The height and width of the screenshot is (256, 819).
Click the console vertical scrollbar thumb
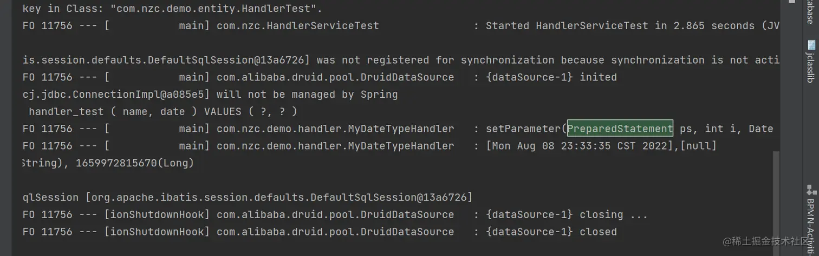click(x=776, y=200)
